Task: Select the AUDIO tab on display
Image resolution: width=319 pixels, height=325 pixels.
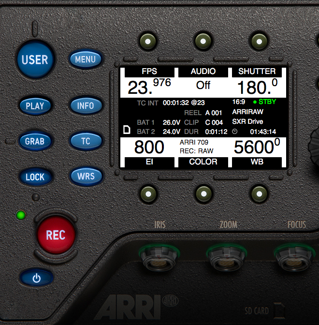Action: click(x=203, y=72)
